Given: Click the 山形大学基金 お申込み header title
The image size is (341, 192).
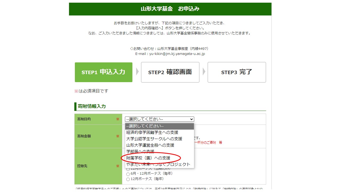Looking at the screenshot, I should click(x=170, y=9).
